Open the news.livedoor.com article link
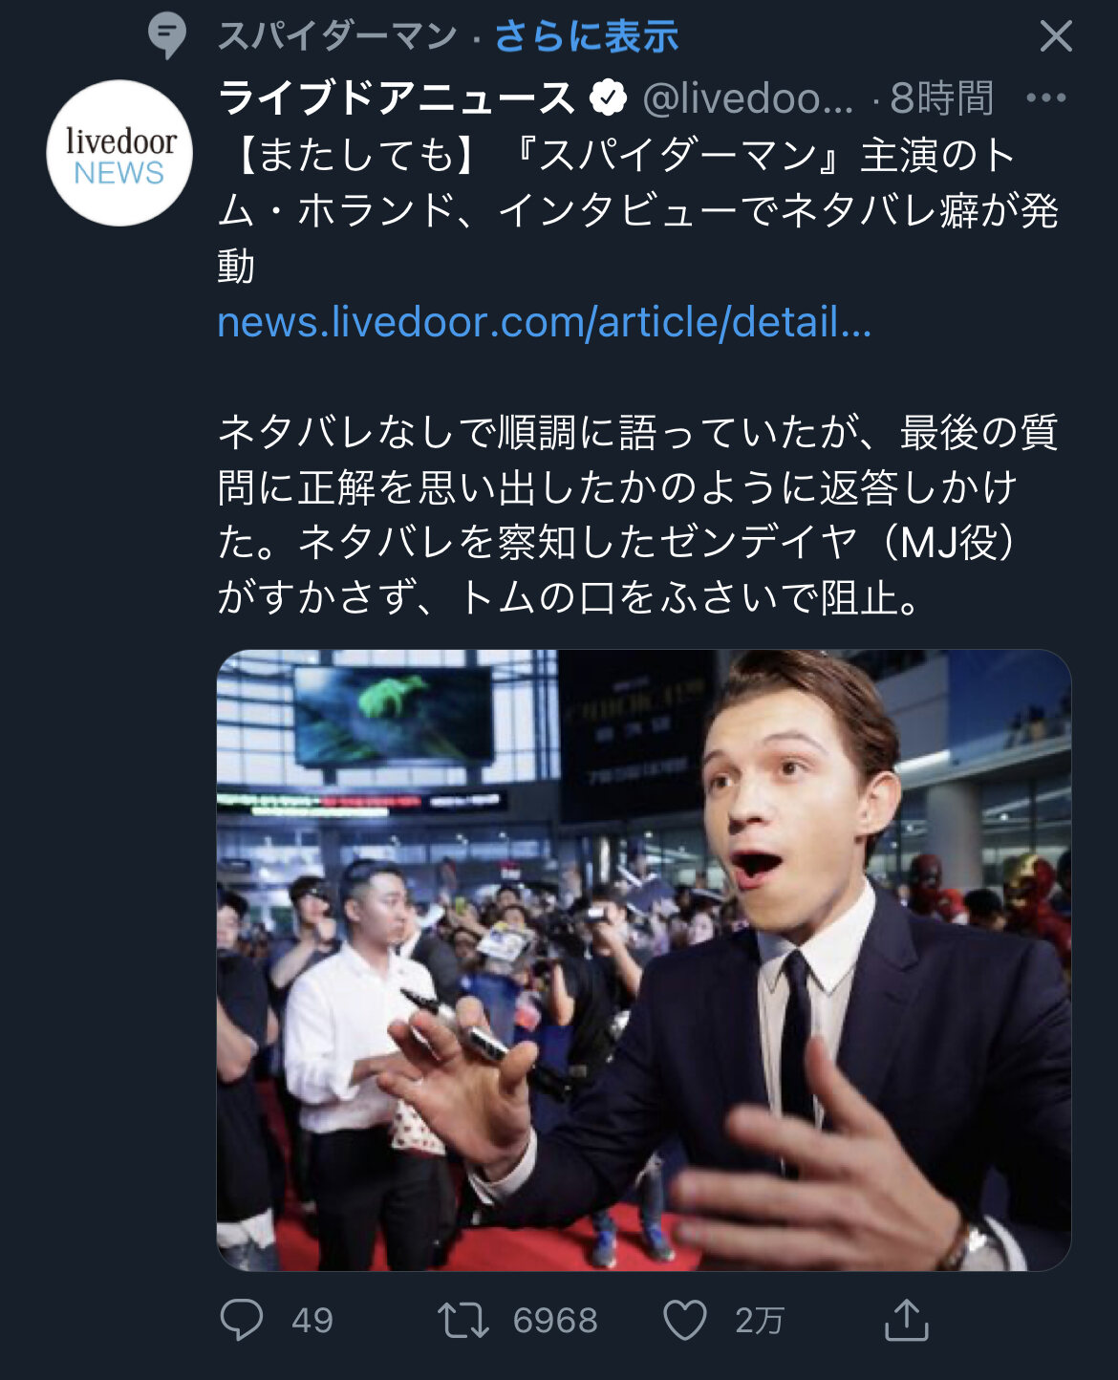This screenshot has width=1118, height=1380. click(x=544, y=322)
